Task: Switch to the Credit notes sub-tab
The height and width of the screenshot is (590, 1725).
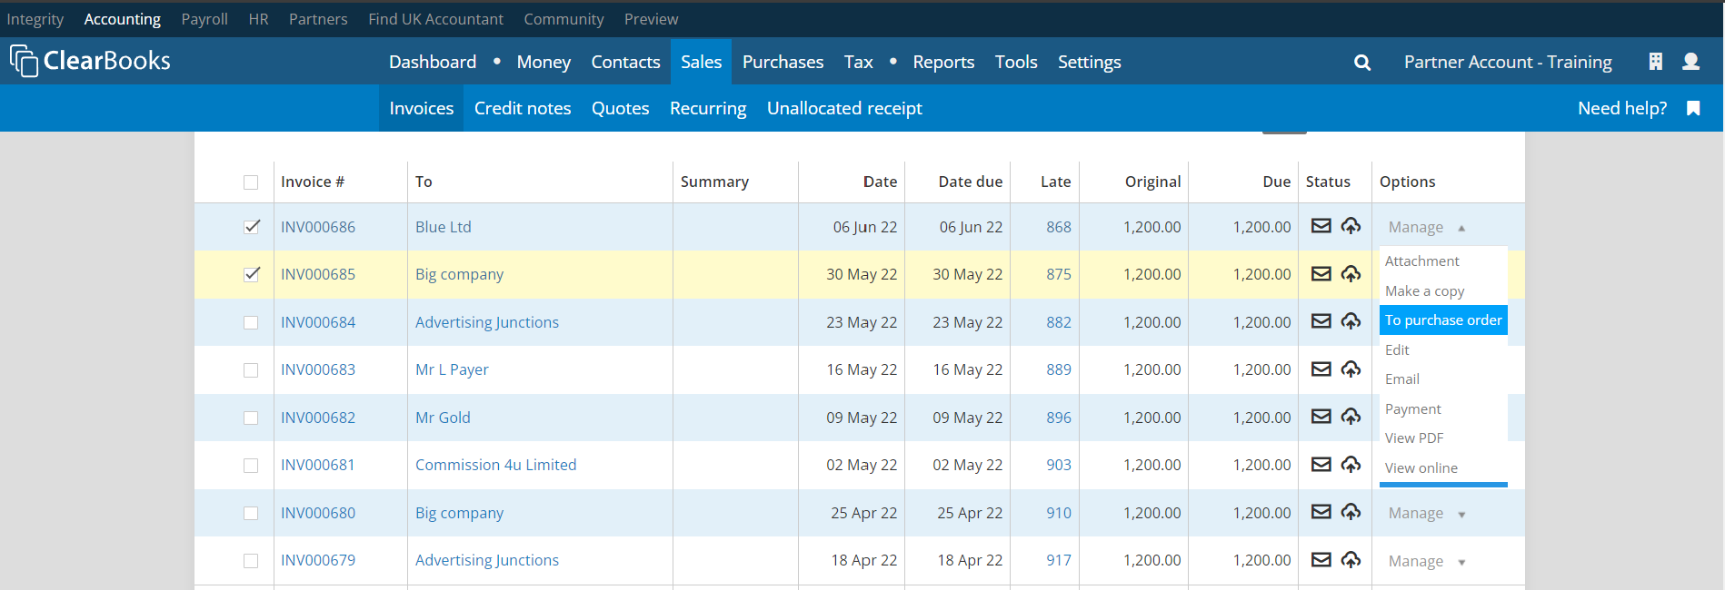Action: pos(523,108)
